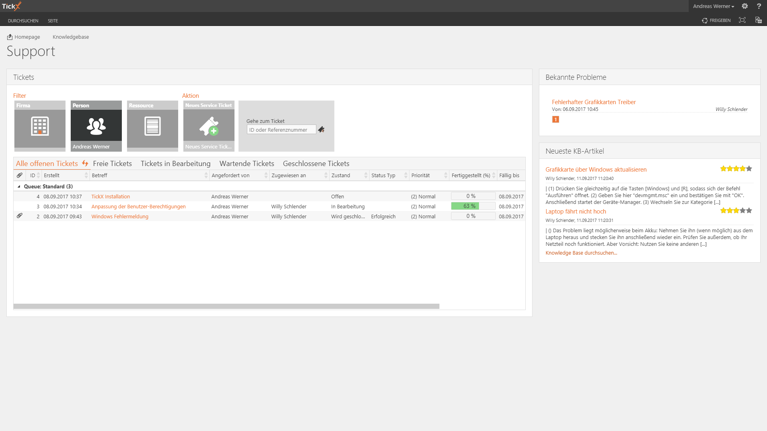
Task: Open Andreas Werner user dropdown
Action: tap(713, 6)
